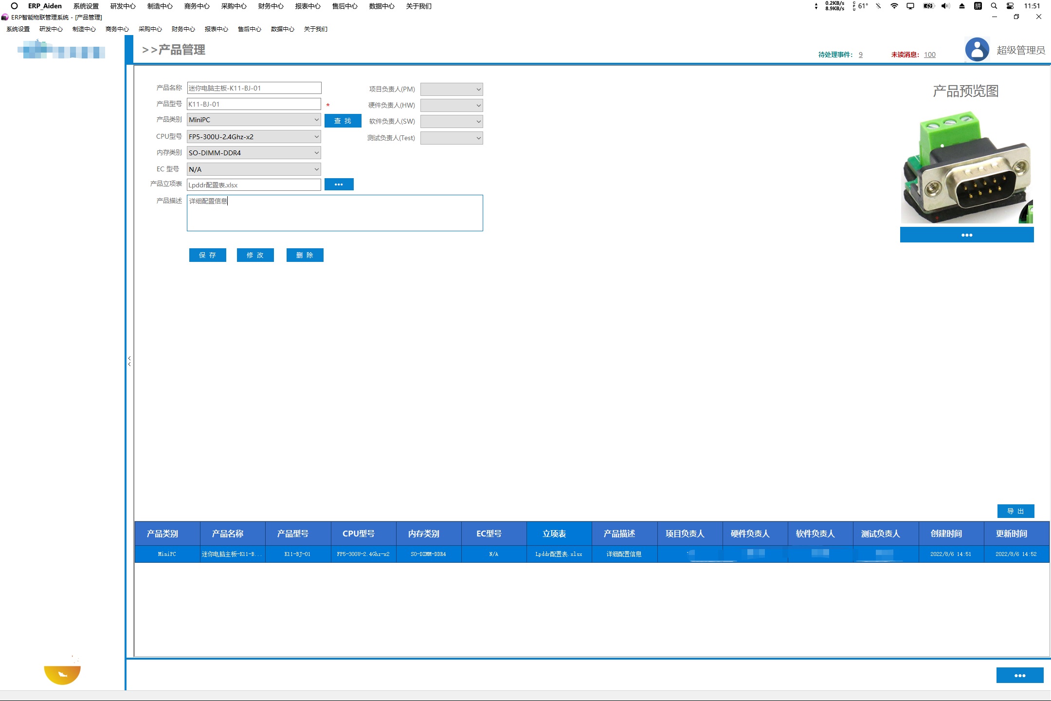Click the 保存 button

[x=207, y=255]
